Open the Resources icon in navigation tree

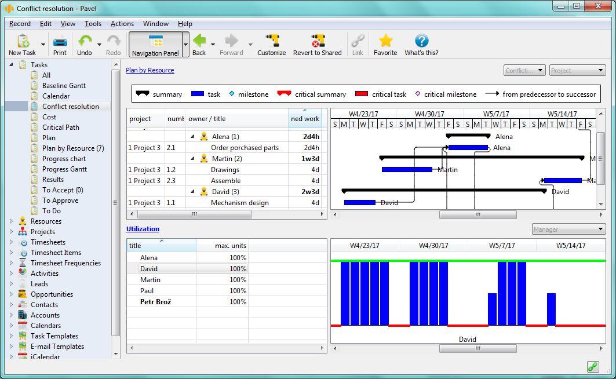click(x=23, y=221)
